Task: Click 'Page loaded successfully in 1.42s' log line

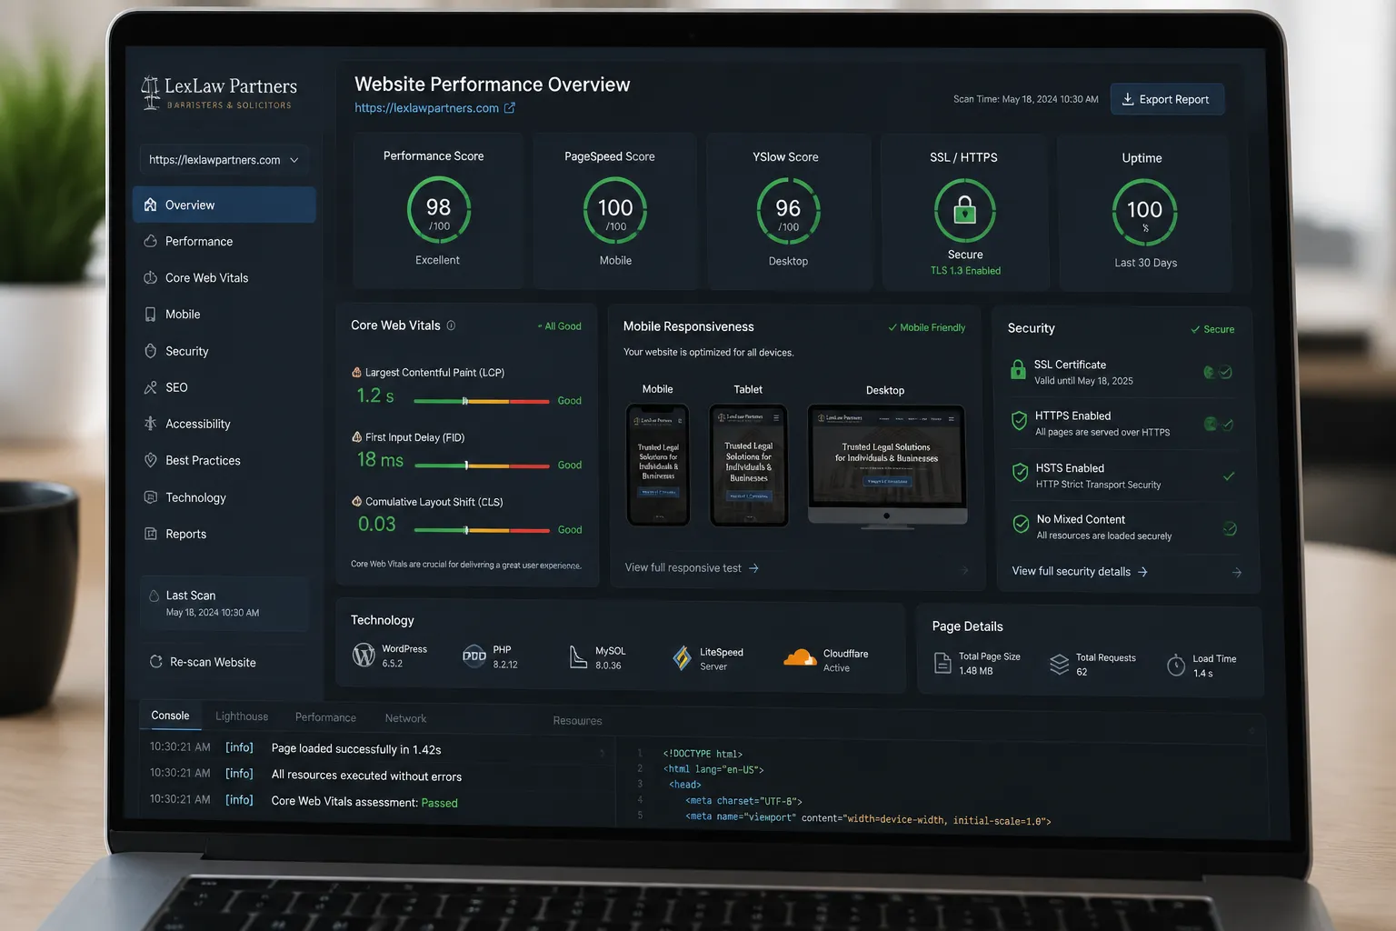Action: 356,749
